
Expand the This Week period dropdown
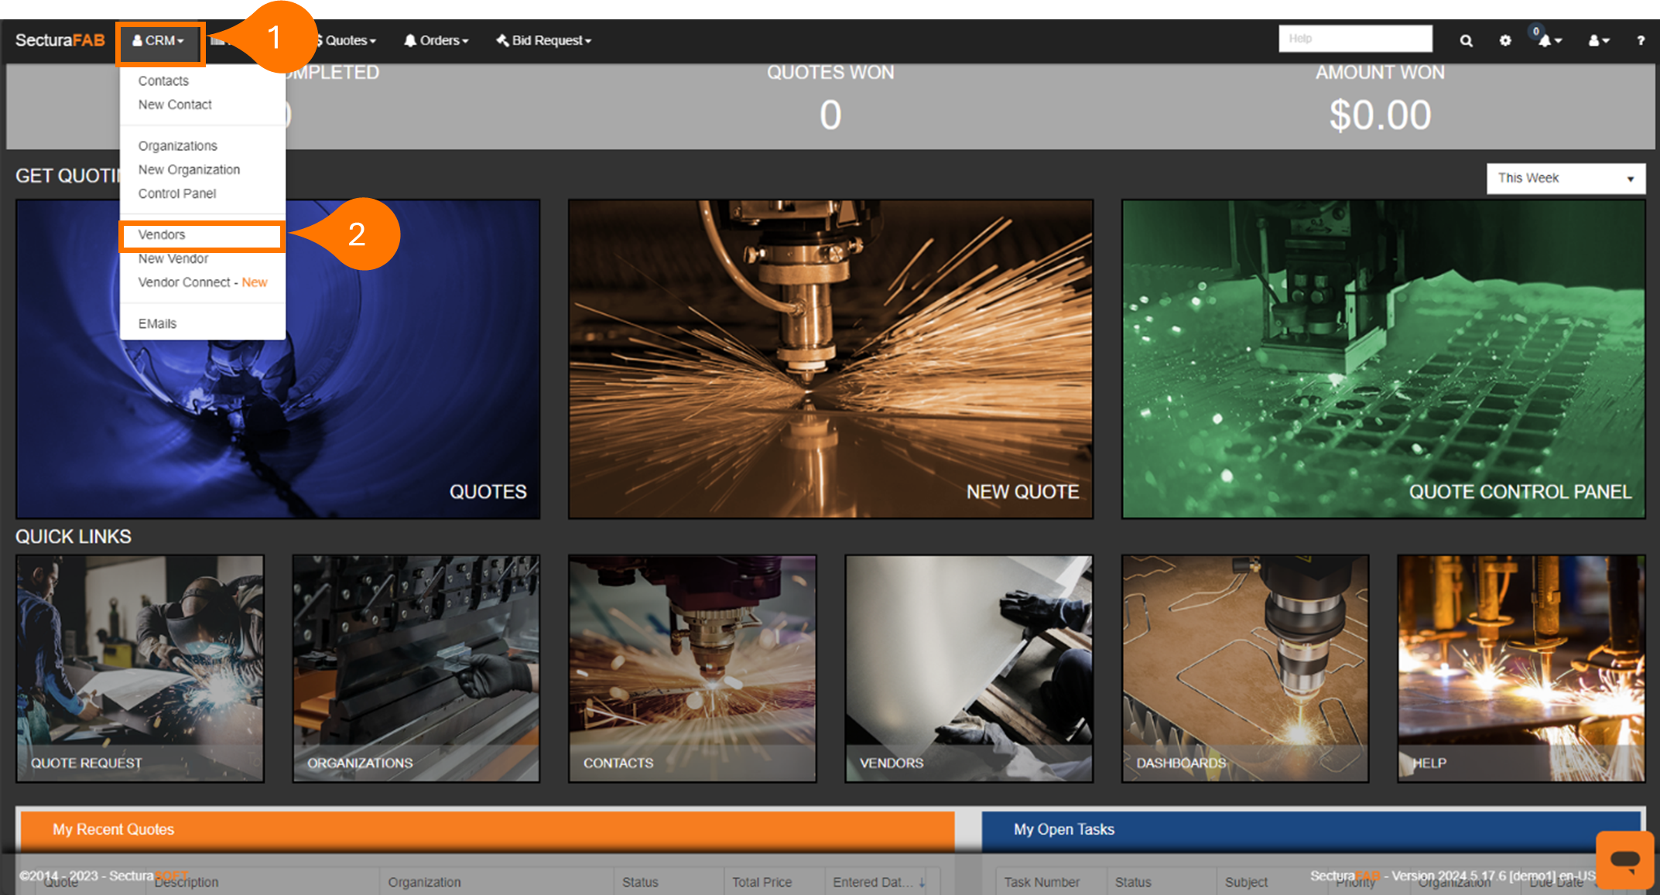coord(1565,179)
